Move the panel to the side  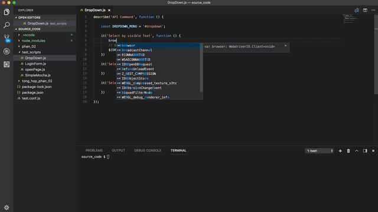(x=365, y=151)
